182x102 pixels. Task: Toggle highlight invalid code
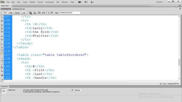[2, 47]
